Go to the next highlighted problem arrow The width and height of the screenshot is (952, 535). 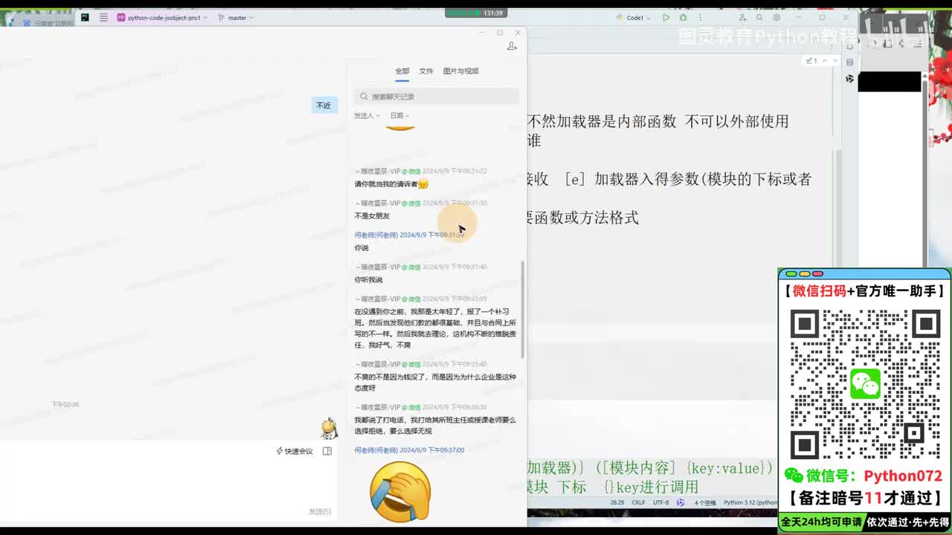tap(835, 61)
